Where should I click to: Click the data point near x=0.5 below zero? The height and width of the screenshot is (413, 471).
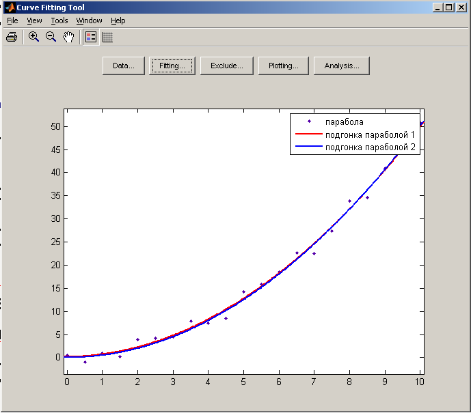point(85,362)
